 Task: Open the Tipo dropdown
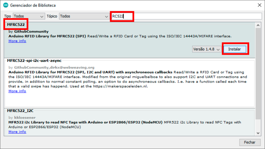[x=29, y=16]
